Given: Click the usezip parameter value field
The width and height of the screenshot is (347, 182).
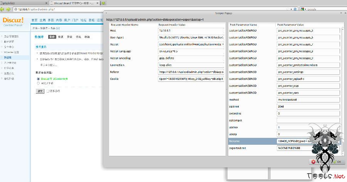Looking at the screenshot, I should coord(308,134).
